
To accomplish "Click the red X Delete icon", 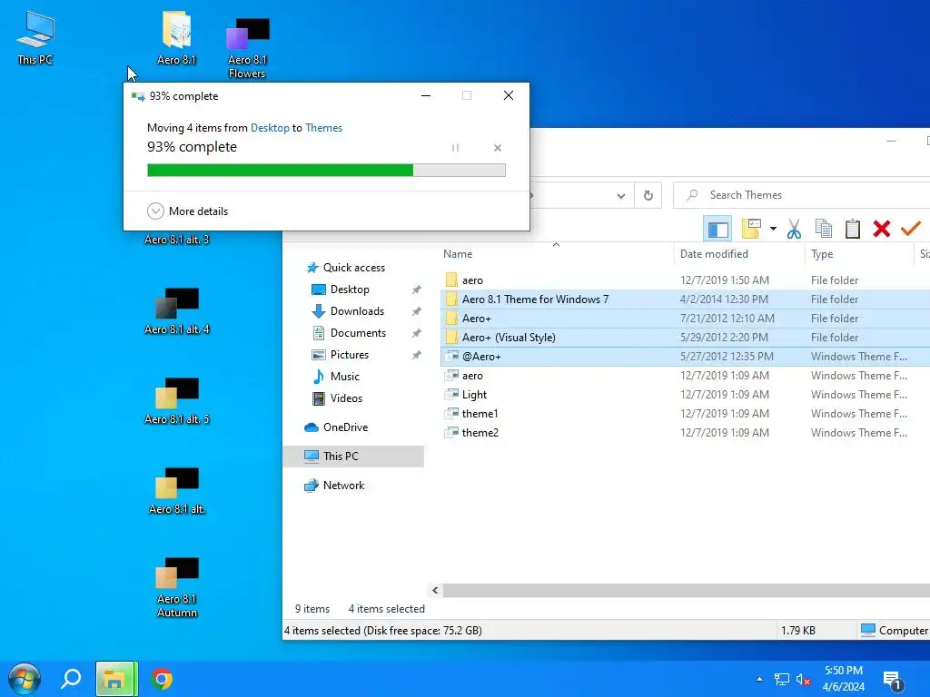I will (x=881, y=229).
